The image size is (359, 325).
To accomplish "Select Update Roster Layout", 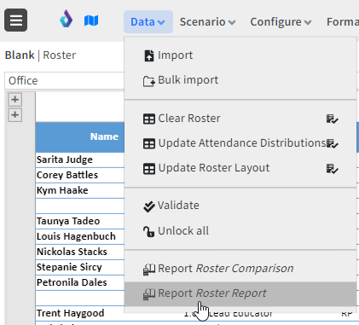I will coord(240,168).
